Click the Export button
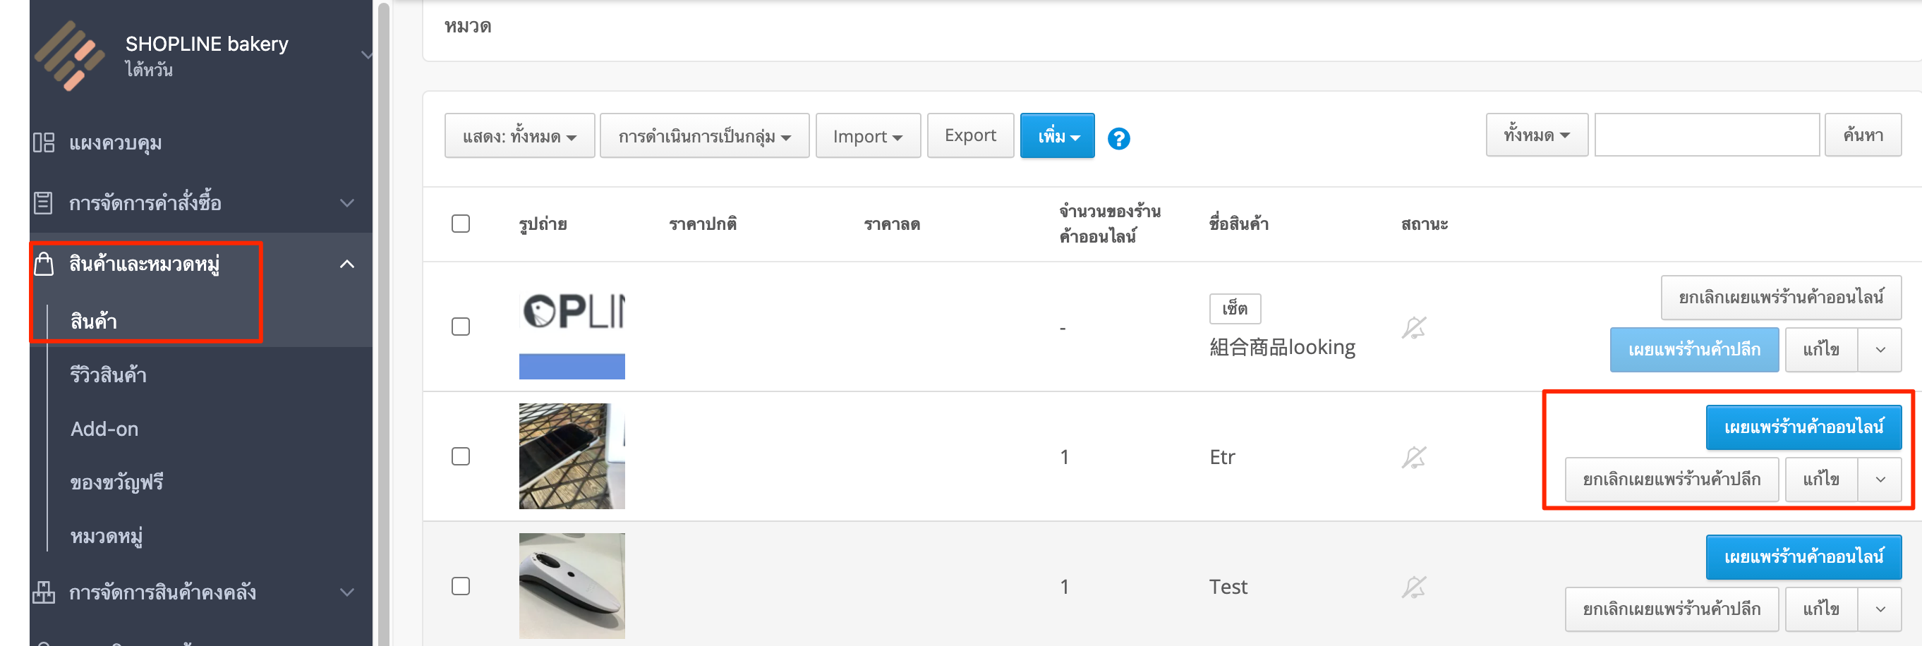This screenshot has height=646, width=1922. click(x=970, y=135)
